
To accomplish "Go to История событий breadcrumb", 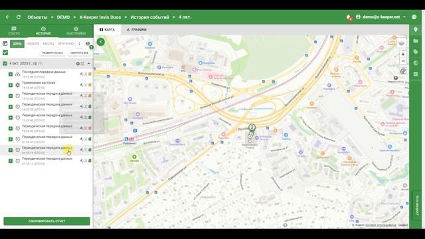I will point(149,17).
